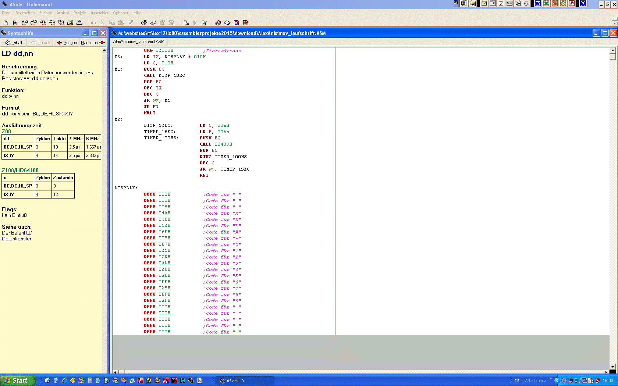The height and width of the screenshot is (386, 618).
Task: Open the Optionen menu
Action: coord(121,13)
